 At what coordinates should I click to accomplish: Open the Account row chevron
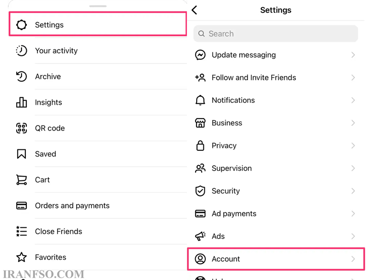click(x=353, y=259)
